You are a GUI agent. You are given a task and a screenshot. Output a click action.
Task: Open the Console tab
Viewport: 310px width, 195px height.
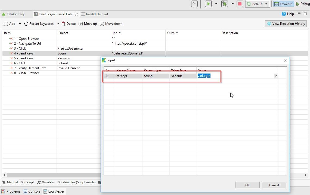32,191
